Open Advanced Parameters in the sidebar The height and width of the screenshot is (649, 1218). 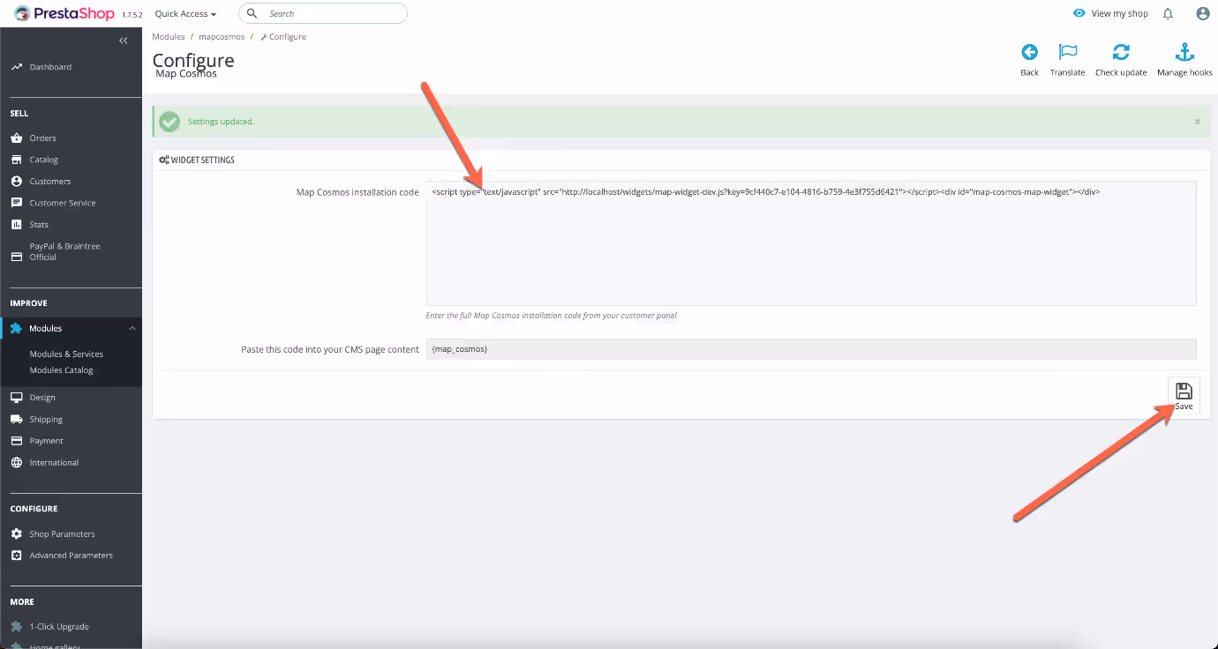(x=71, y=556)
